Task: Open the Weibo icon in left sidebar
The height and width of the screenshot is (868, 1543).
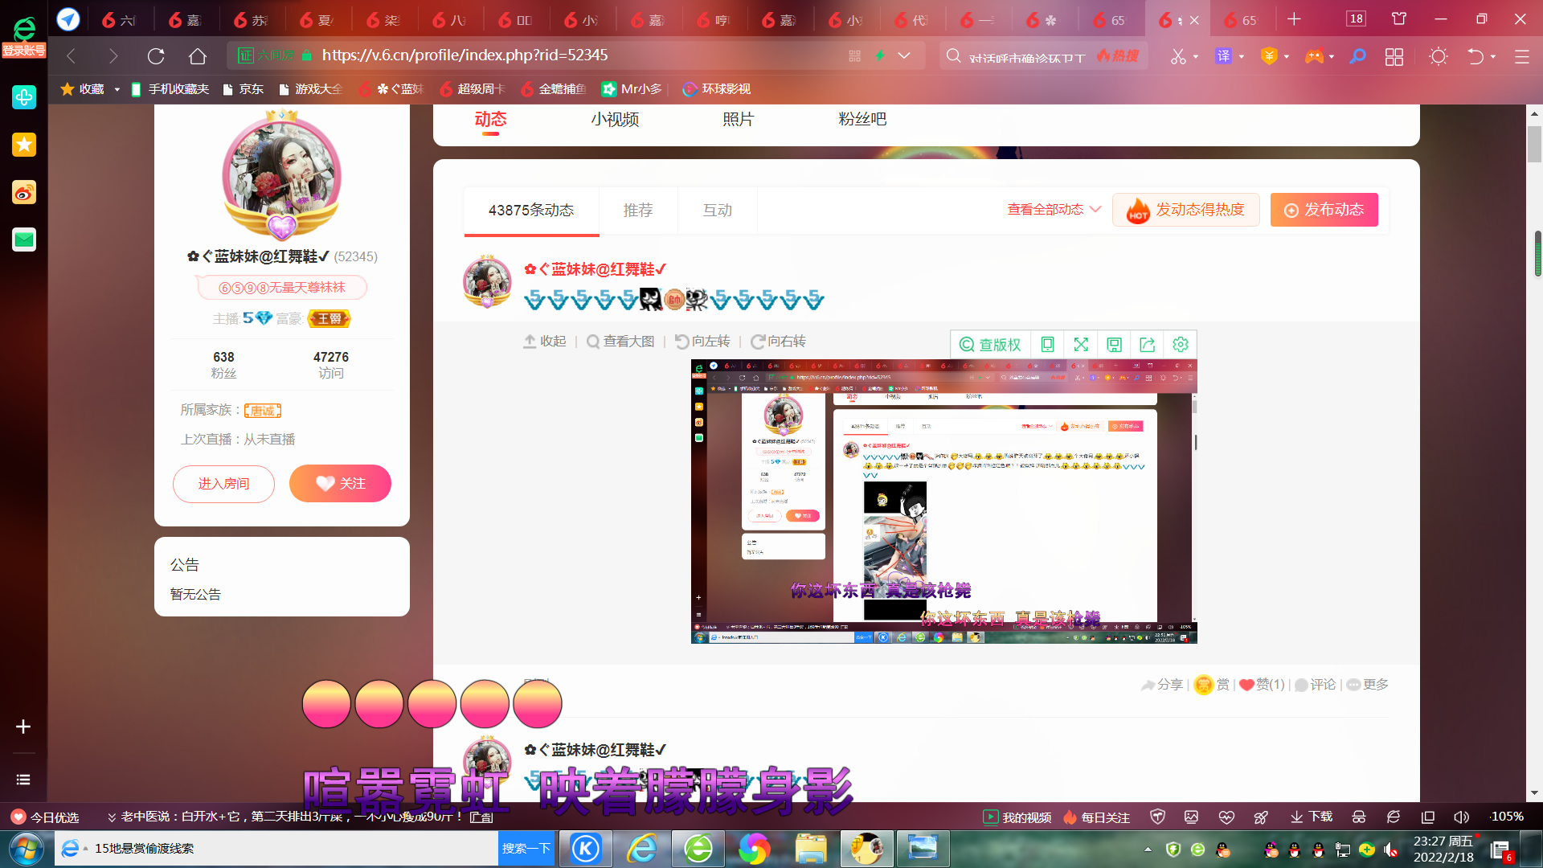Action: 24,192
